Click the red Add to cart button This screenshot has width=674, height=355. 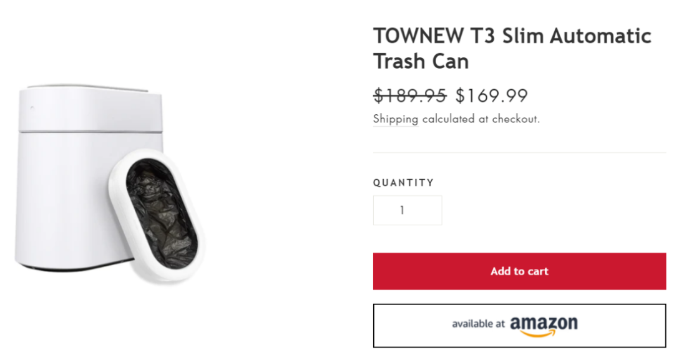pos(519,271)
